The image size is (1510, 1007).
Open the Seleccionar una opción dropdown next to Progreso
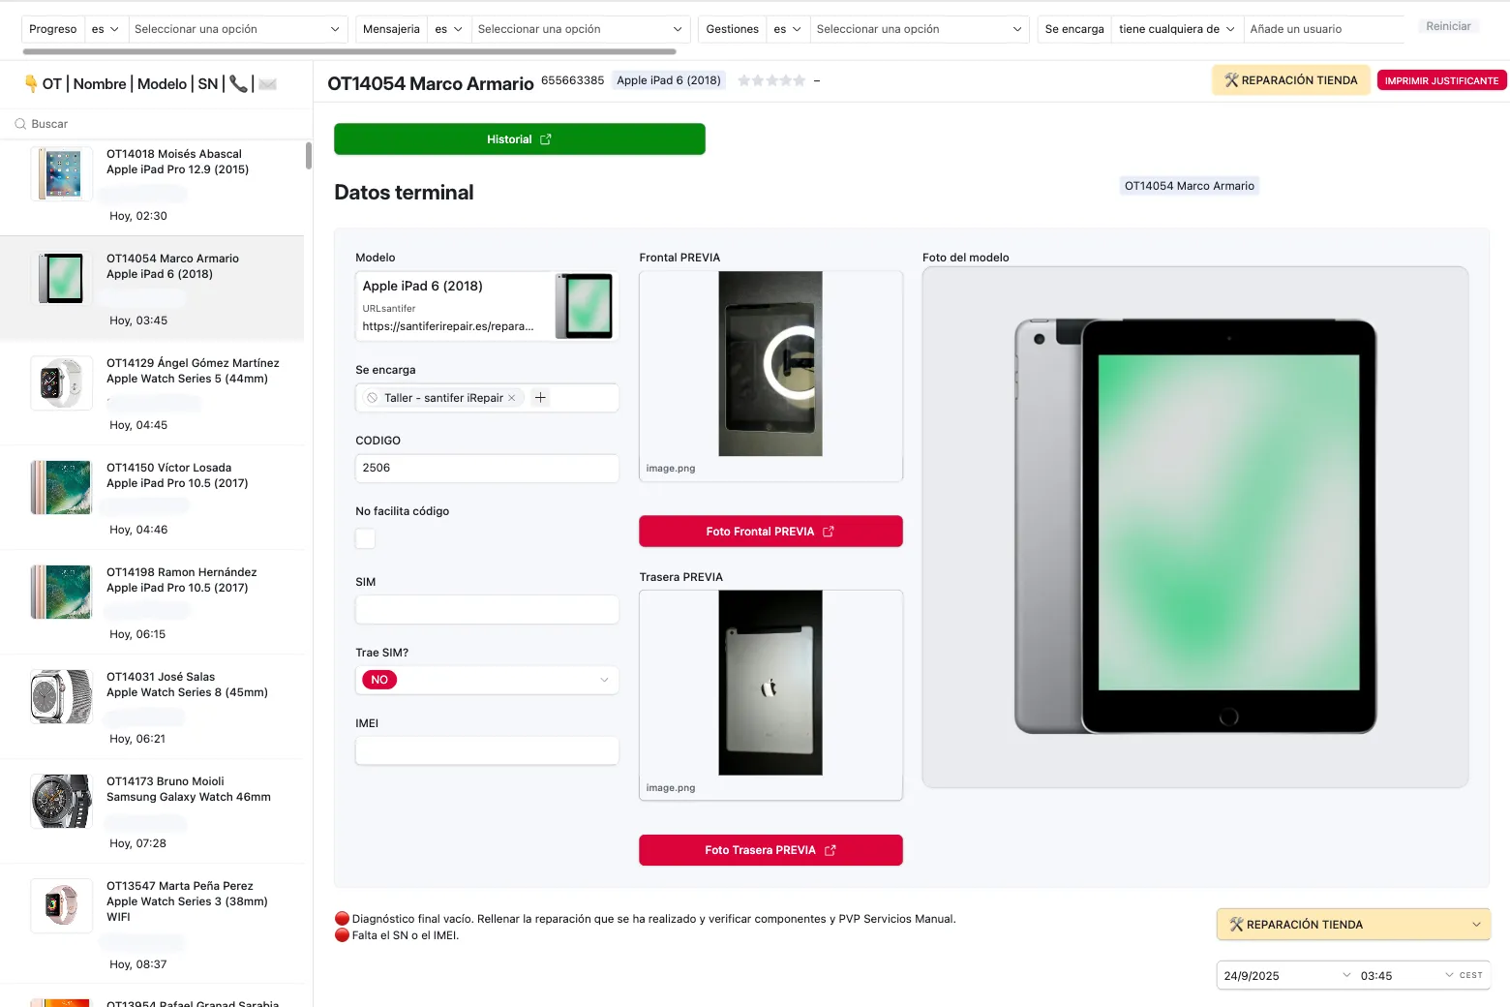point(237,29)
